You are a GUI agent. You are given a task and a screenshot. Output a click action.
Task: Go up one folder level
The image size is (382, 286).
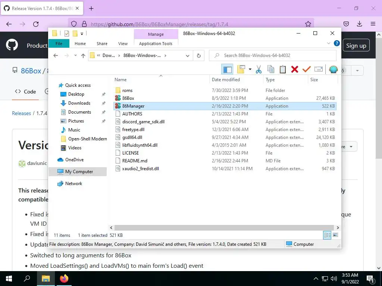pyautogui.click(x=83, y=56)
